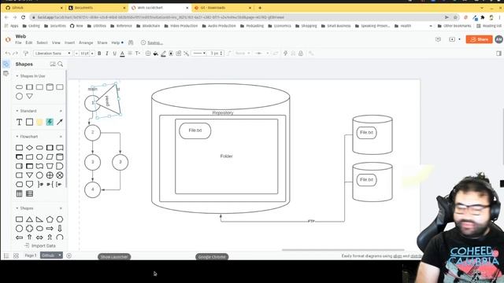Open the Liberation Sans font dropdown
This screenshot has width=504, height=283.
(53, 53)
